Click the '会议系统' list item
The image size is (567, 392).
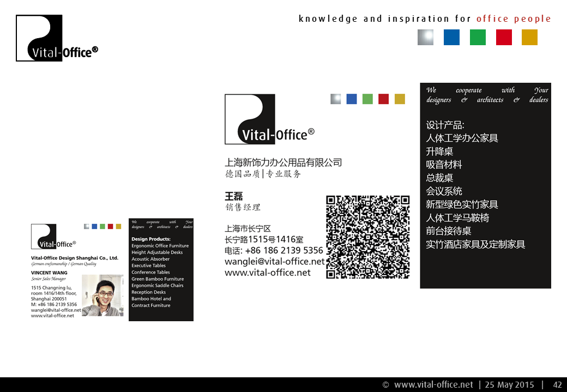pos(444,191)
